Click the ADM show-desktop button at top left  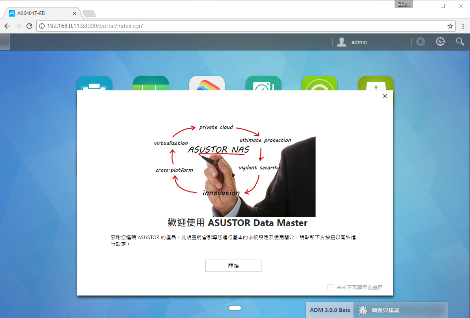(x=5, y=42)
